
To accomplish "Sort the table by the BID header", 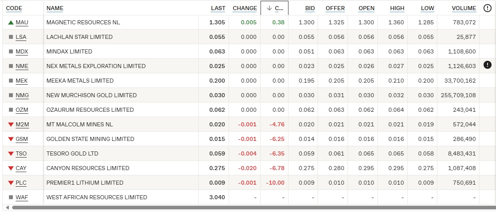I will pyautogui.click(x=310, y=8).
